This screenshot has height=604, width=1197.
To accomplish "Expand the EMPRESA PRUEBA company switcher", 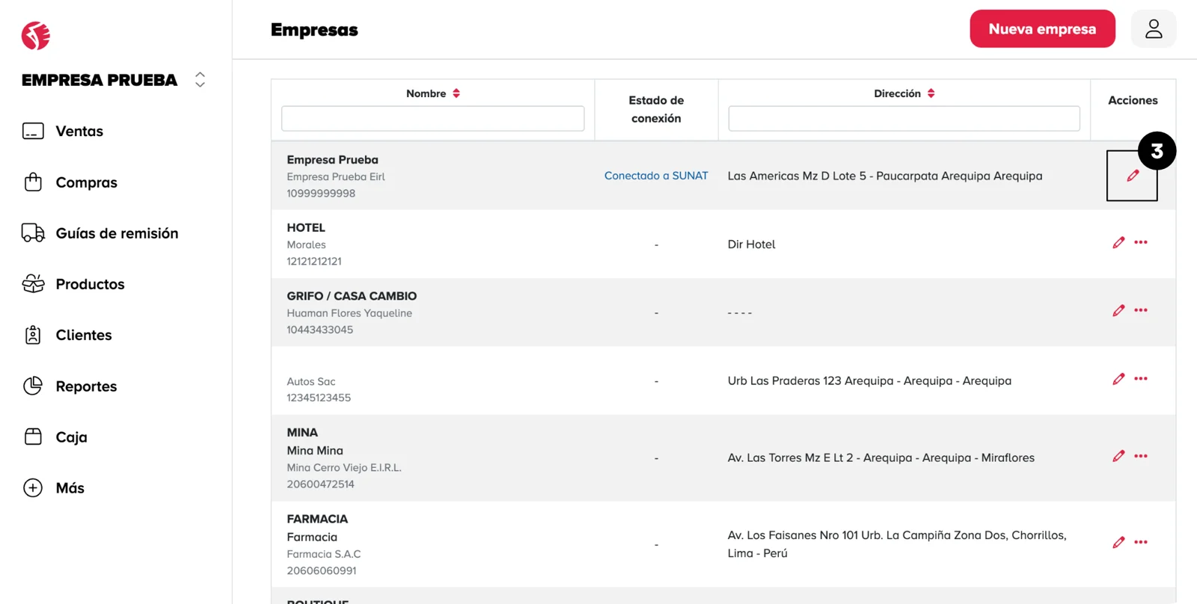I will coord(200,80).
